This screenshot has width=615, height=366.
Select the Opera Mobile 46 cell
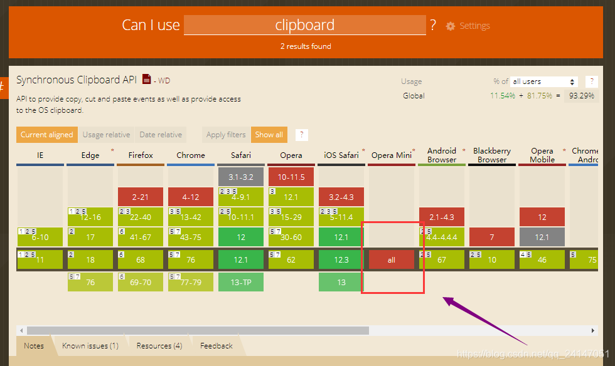pyautogui.click(x=542, y=259)
